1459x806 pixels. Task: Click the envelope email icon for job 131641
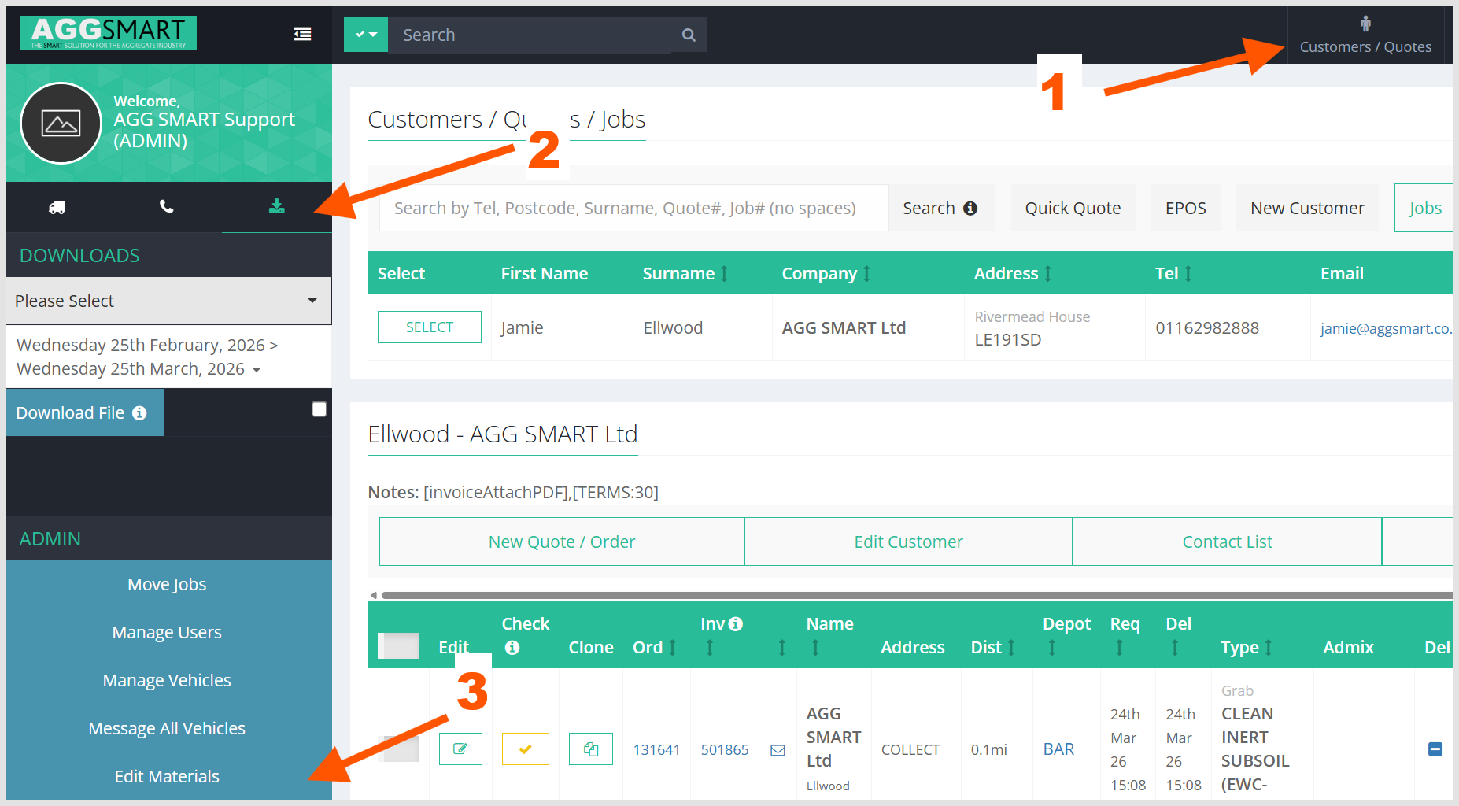coord(778,750)
